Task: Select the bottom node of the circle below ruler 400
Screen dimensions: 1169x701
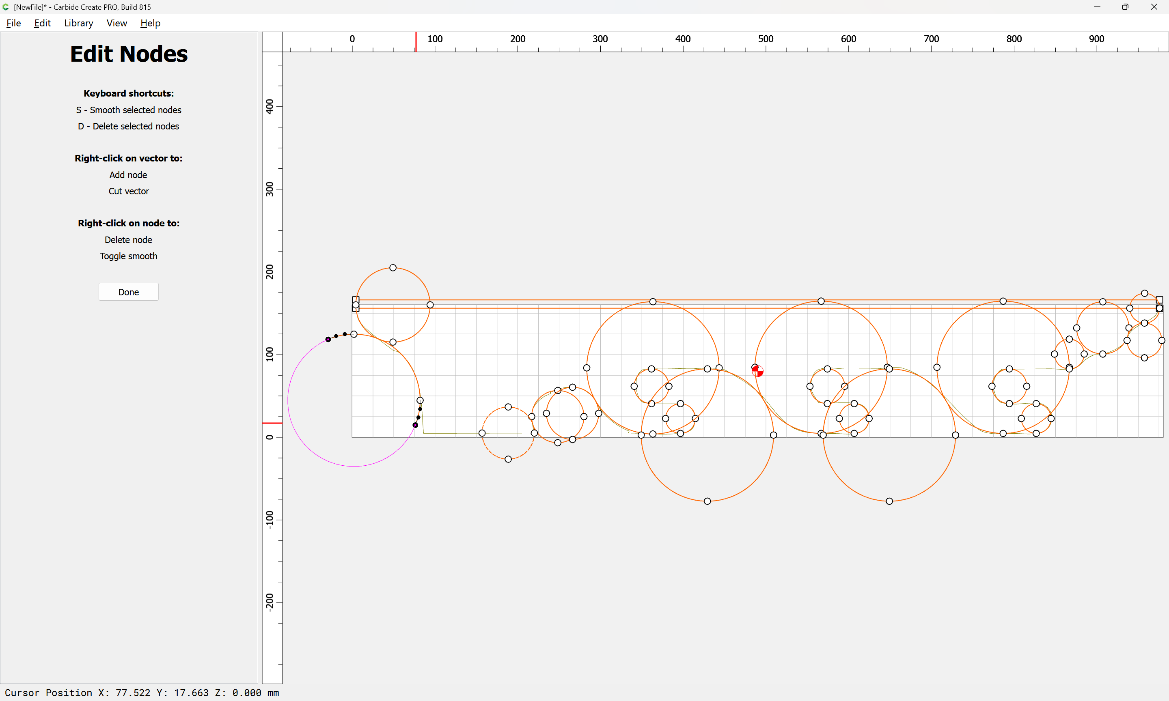Action: click(x=707, y=501)
